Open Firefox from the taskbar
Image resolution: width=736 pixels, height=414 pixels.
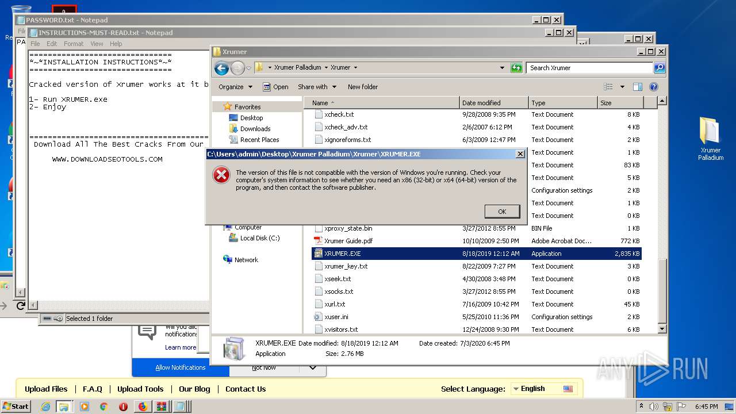(143, 407)
